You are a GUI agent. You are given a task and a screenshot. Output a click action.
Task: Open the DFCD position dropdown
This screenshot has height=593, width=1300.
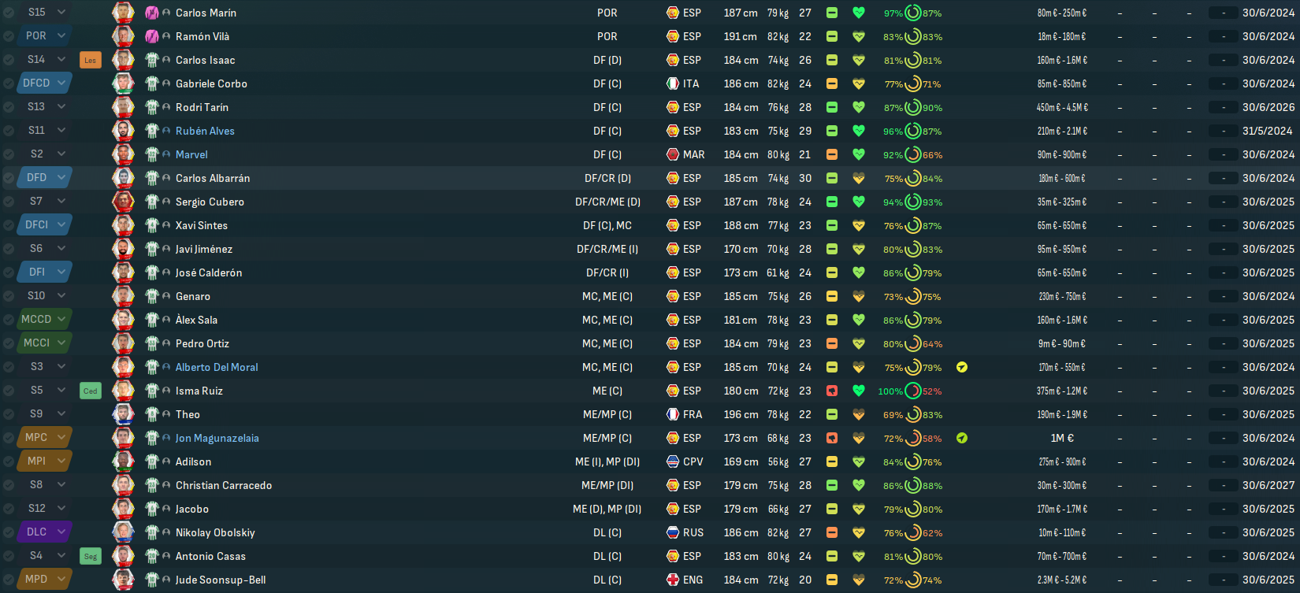pos(44,83)
